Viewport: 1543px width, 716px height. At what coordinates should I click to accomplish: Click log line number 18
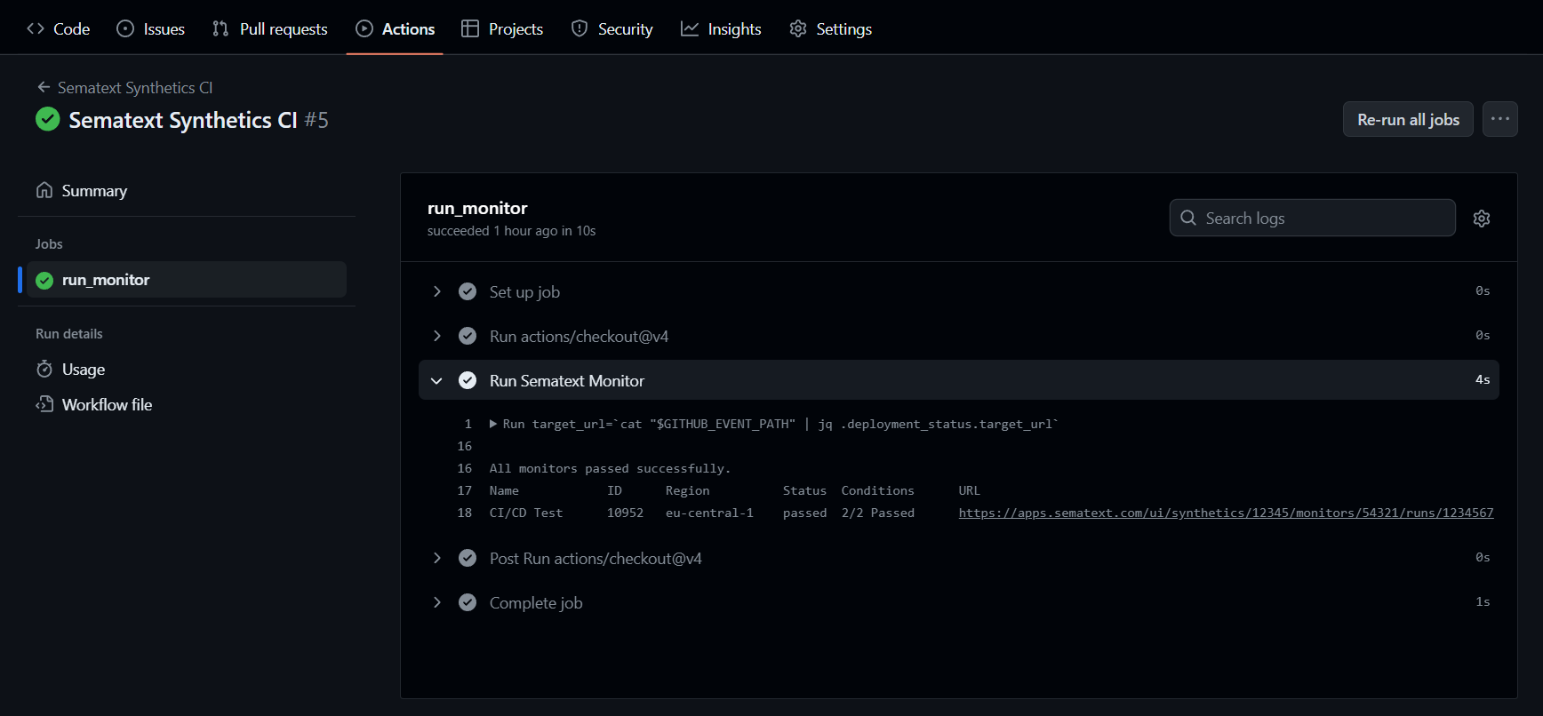click(x=464, y=513)
